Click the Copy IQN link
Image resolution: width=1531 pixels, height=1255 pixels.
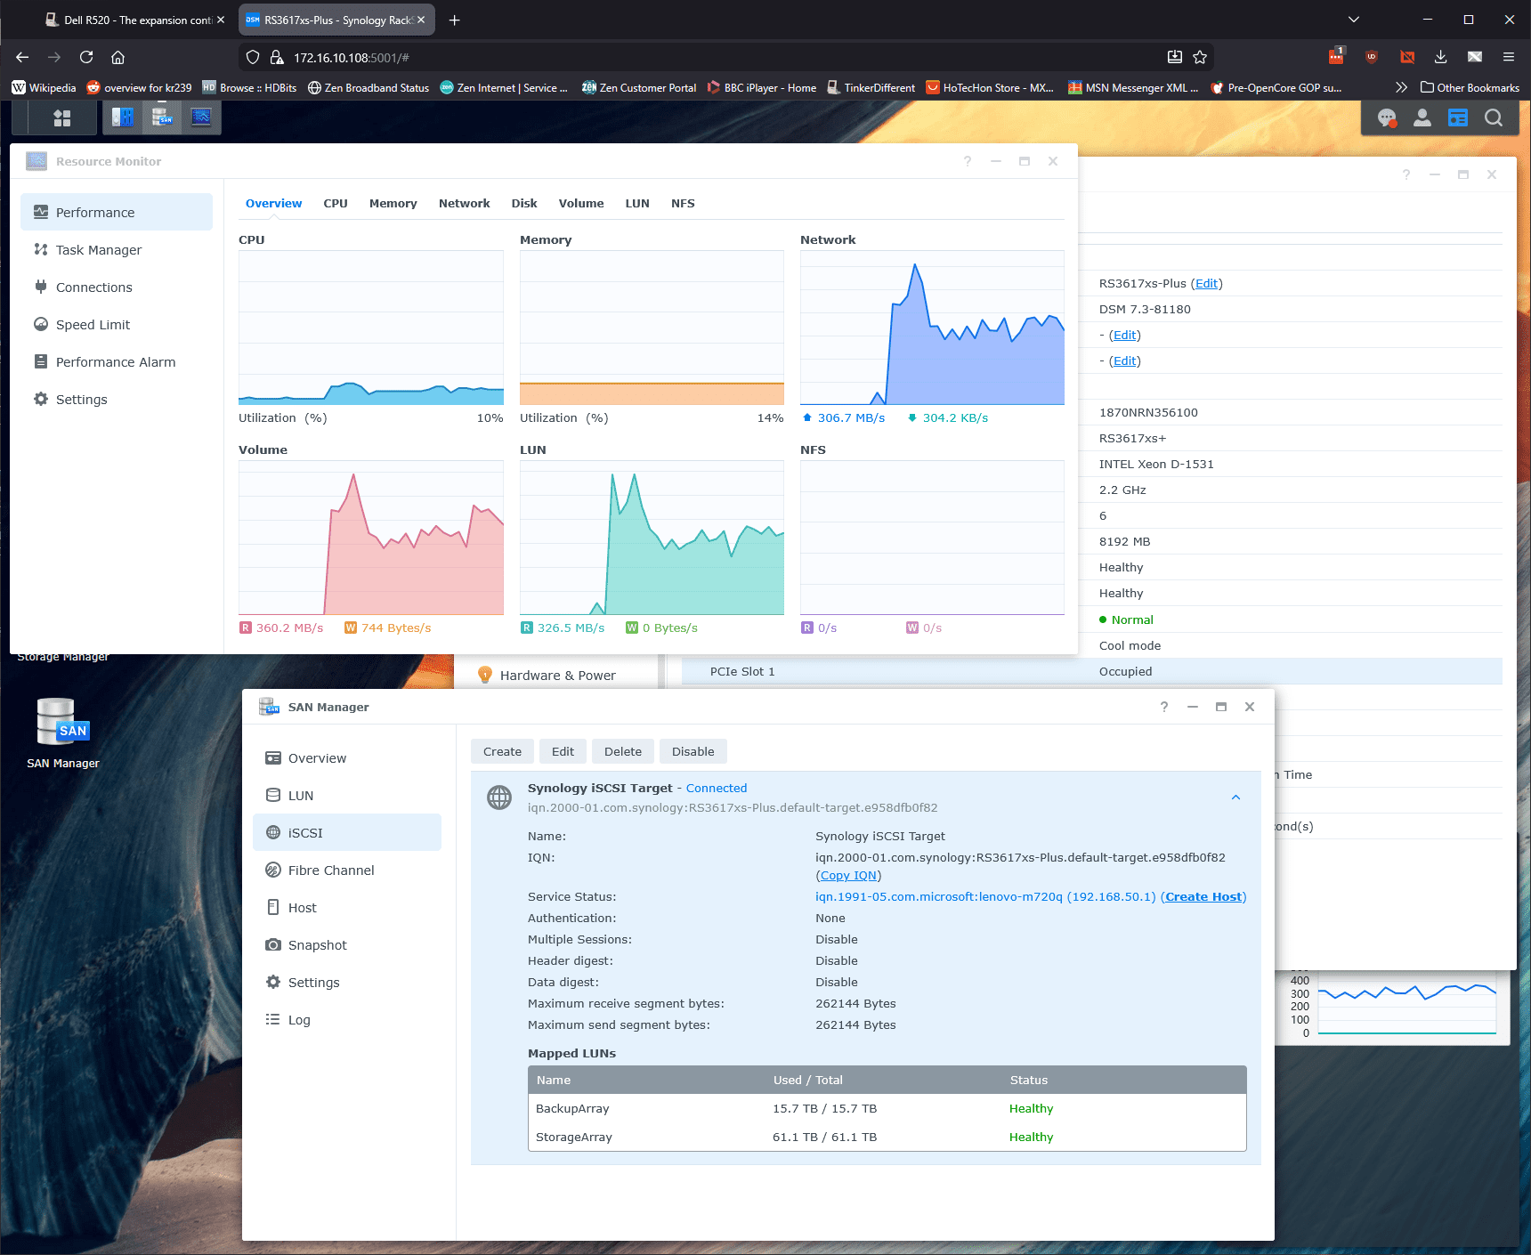pyautogui.click(x=849, y=876)
